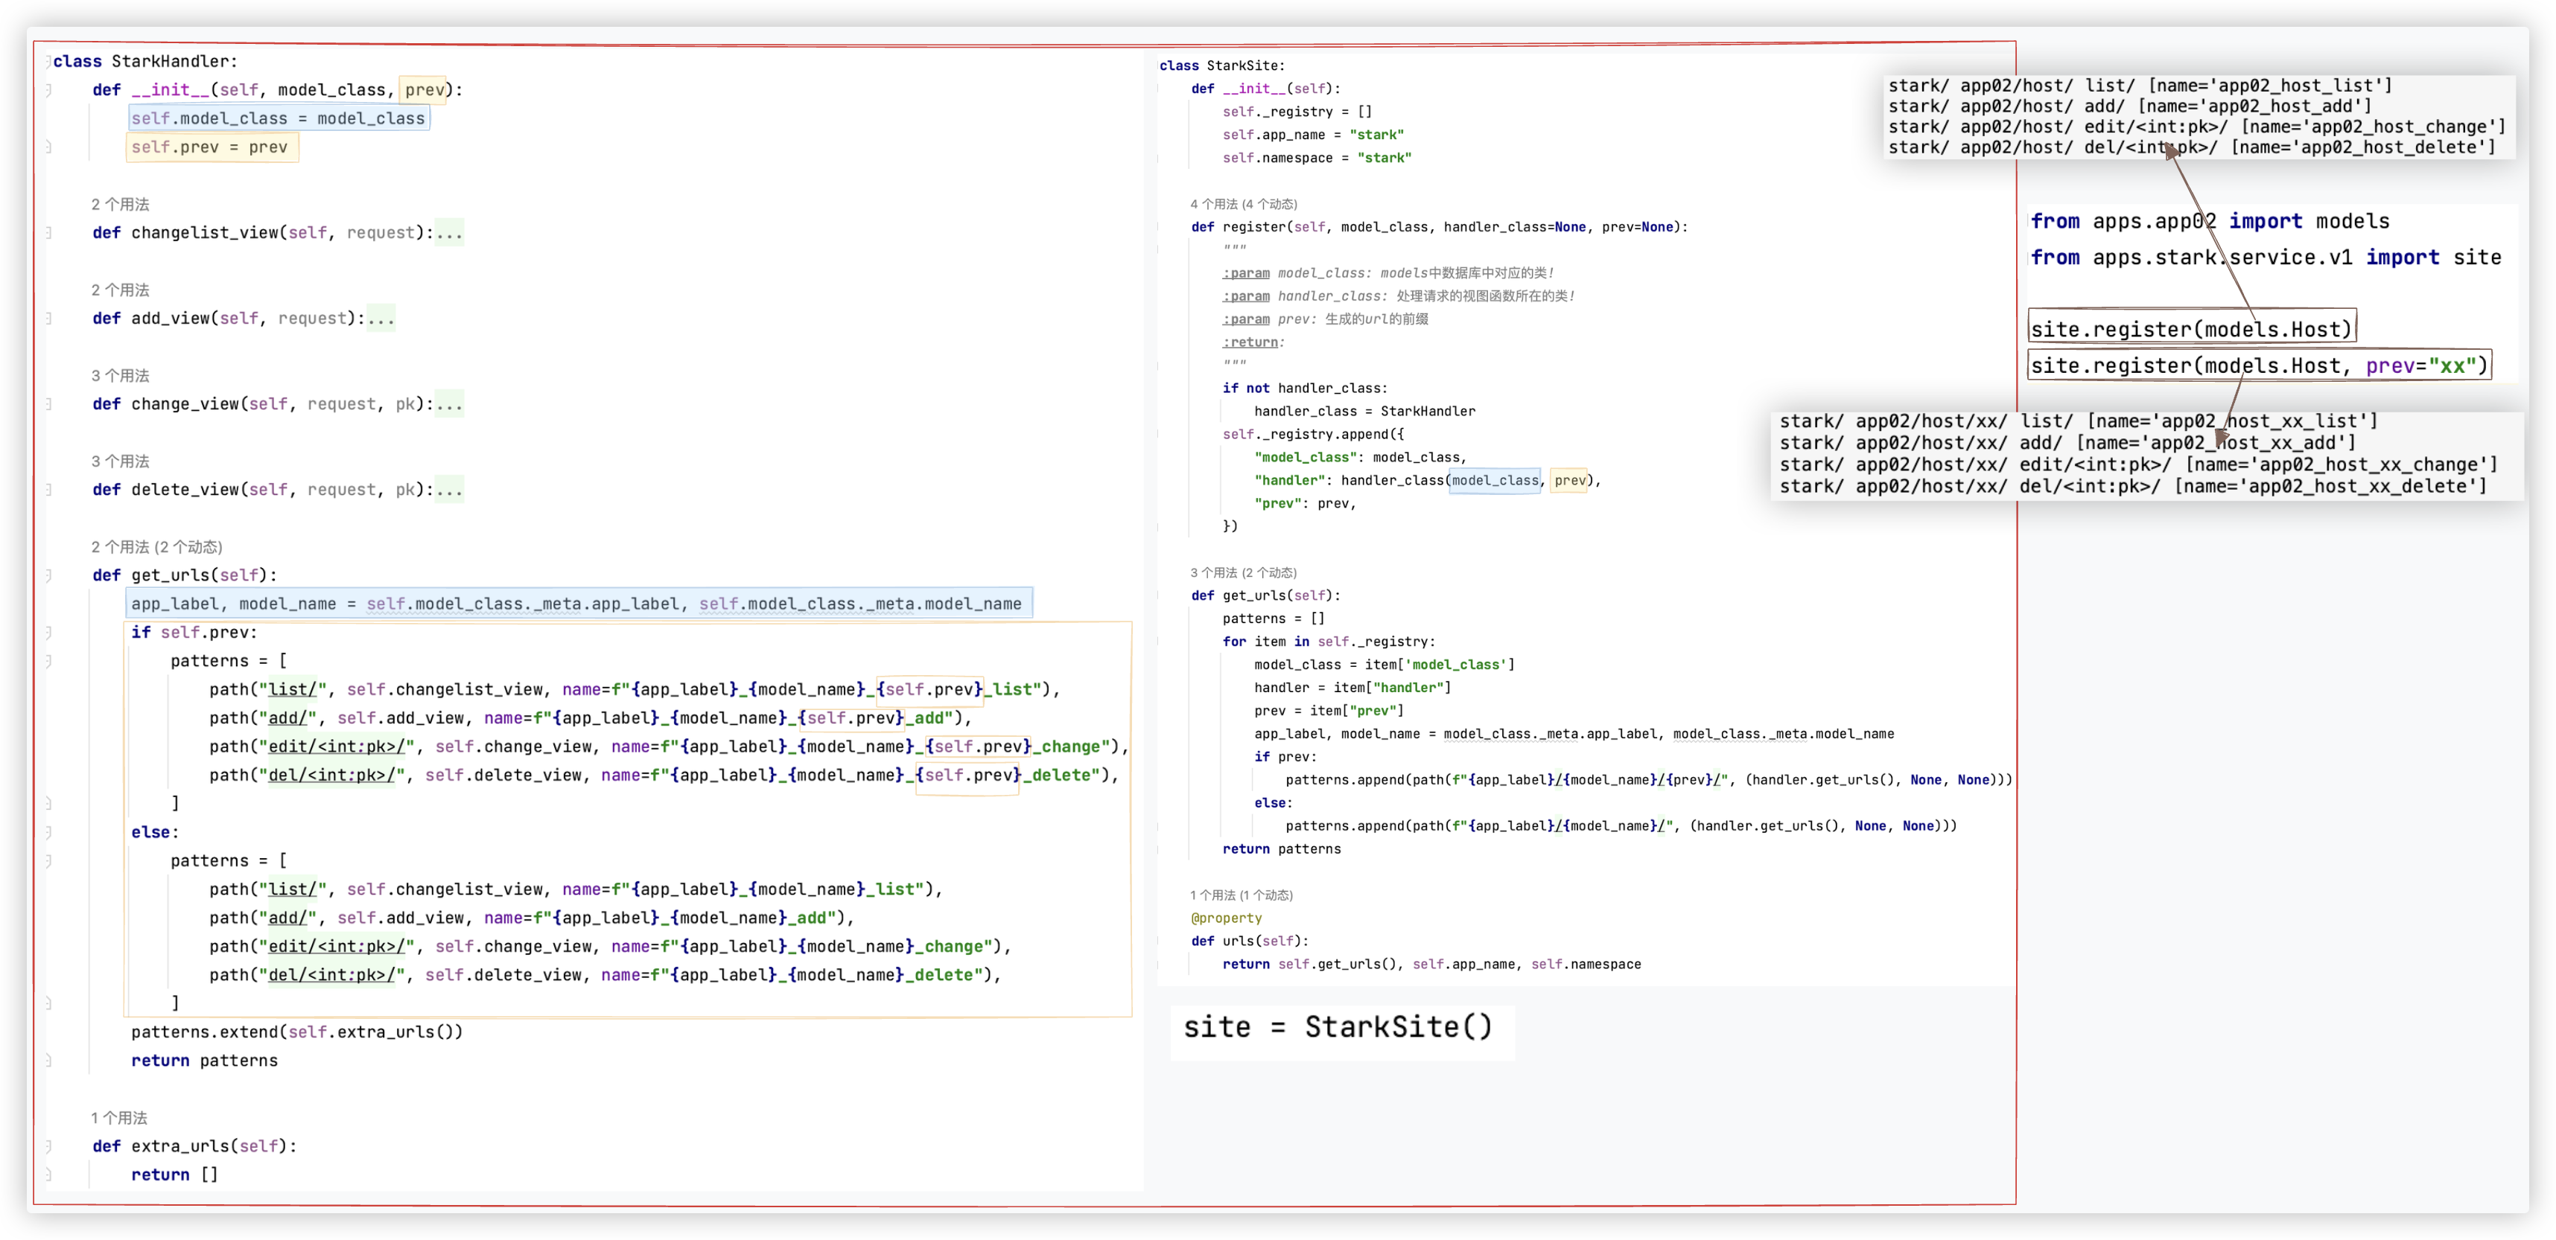Select the site.register(models.Host, prev="xx") box

click(x=2258, y=366)
